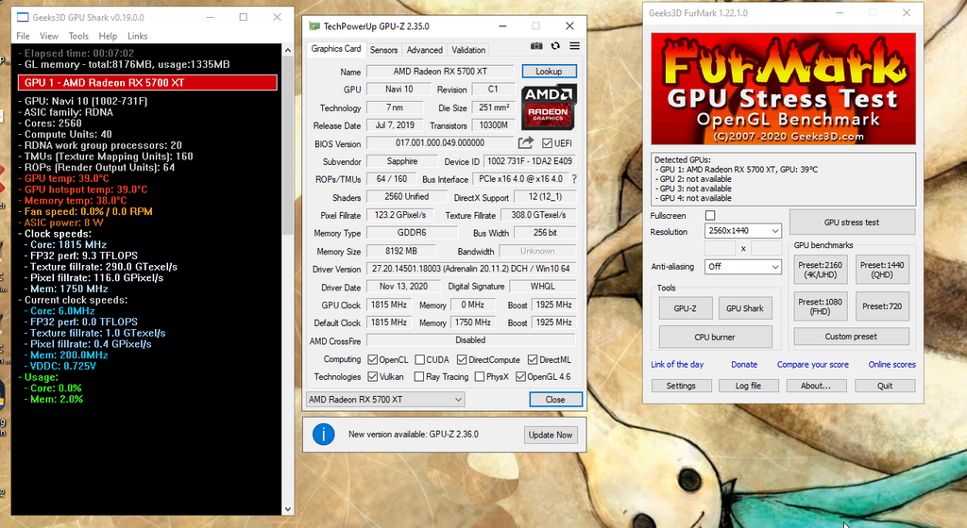Open the File menu in GPU Shark
Image resolution: width=967 pixels, height=528 pixels.
23,36
